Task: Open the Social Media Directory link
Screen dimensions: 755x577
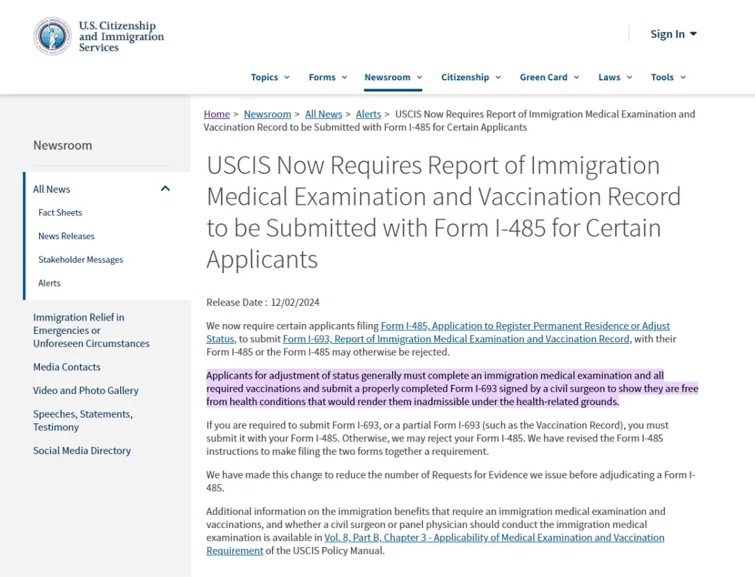Action: click(82, 451)
